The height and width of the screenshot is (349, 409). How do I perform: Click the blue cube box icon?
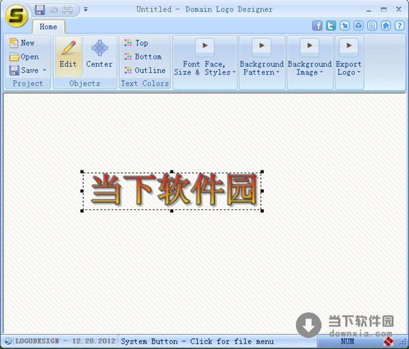359,26
